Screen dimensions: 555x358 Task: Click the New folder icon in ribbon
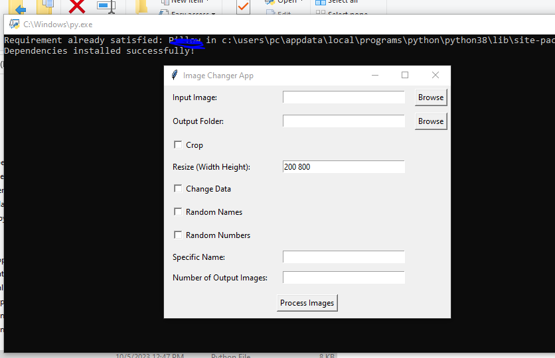(x=141, y=7)
